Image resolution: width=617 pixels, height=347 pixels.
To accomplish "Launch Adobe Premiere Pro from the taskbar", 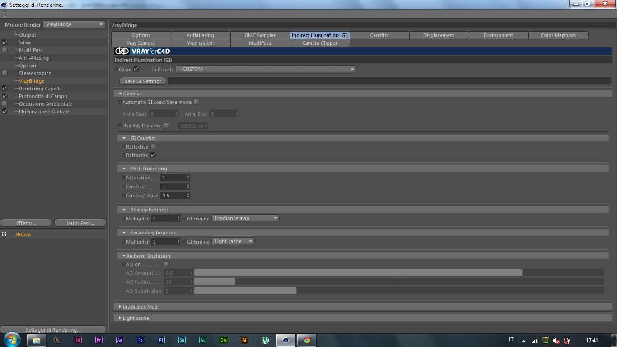I will (x=99, y=340).
